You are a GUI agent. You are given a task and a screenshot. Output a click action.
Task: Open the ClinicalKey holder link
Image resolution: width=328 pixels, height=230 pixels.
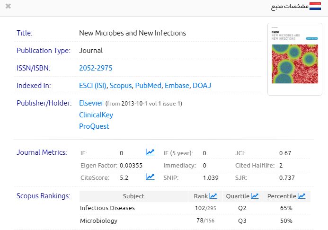96,115
